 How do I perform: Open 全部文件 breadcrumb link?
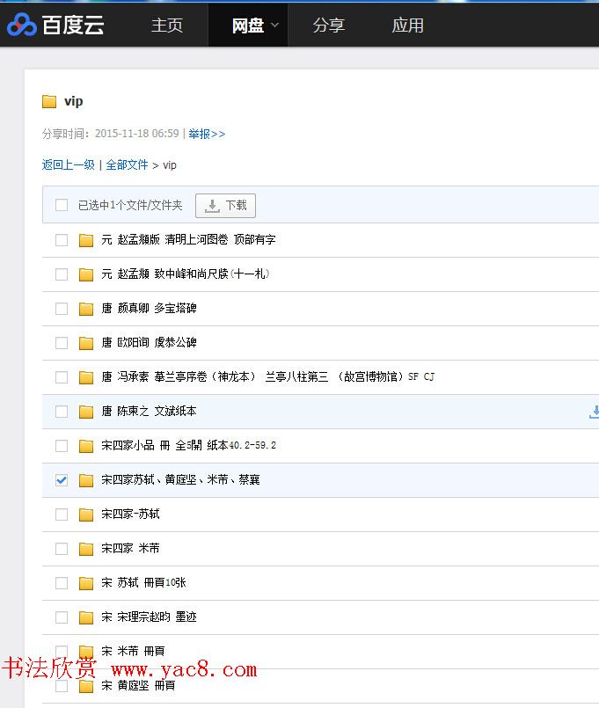pos(127,164)
